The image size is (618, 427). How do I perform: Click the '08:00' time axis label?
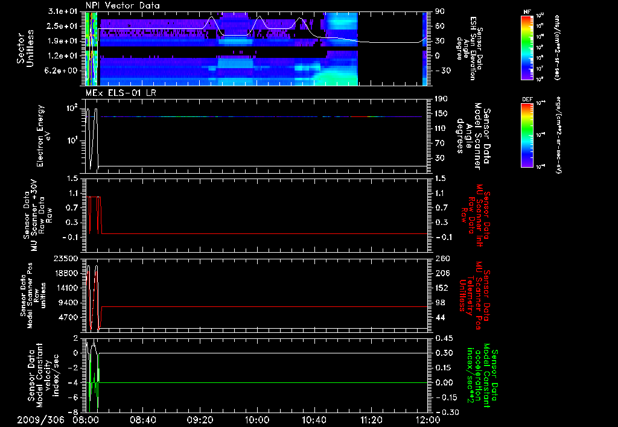tap(85, 420)
